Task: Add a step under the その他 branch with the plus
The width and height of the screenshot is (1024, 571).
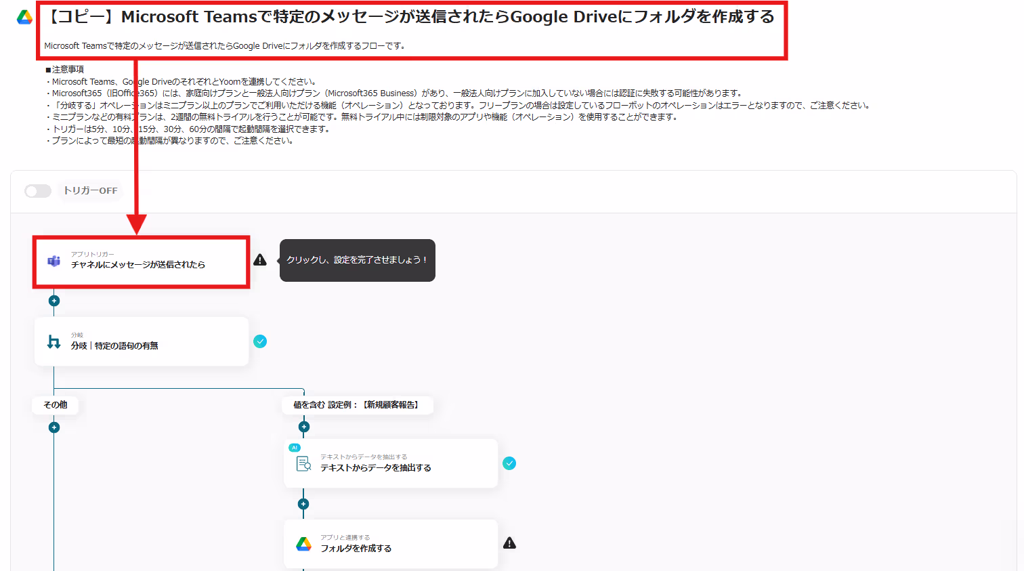Action: 54,427
